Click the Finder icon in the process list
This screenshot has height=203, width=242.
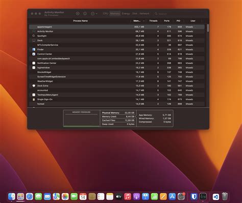(34, 49)
